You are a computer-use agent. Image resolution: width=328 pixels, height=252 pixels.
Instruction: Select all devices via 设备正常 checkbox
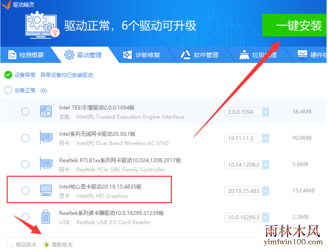[x=8, y=90]
